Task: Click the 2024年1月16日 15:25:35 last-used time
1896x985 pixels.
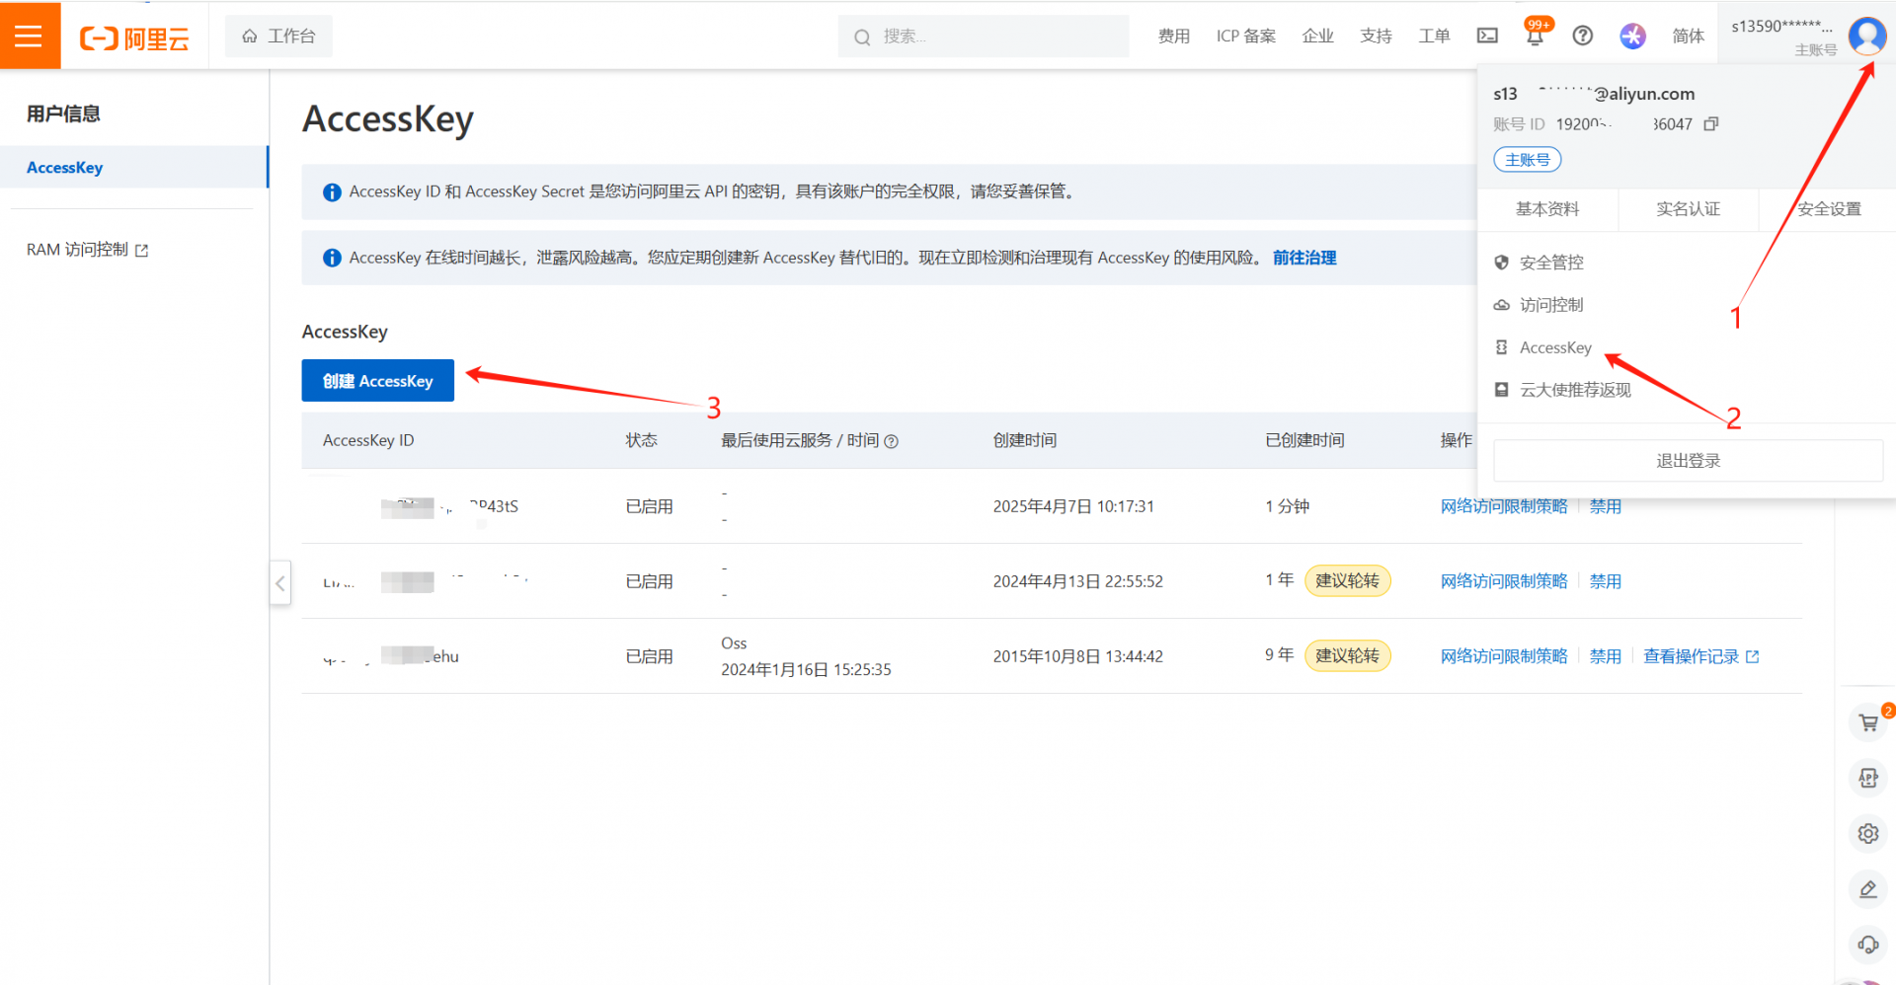Action: tap(806, 670)
